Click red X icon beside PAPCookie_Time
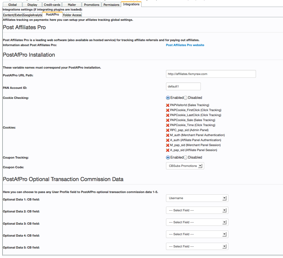 point(168,125)
